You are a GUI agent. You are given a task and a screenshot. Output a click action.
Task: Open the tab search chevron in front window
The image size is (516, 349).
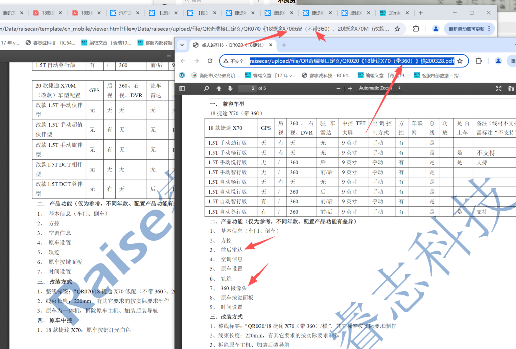tap(182, 45)
